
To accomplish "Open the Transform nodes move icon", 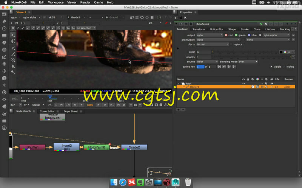I will [4, 71].
